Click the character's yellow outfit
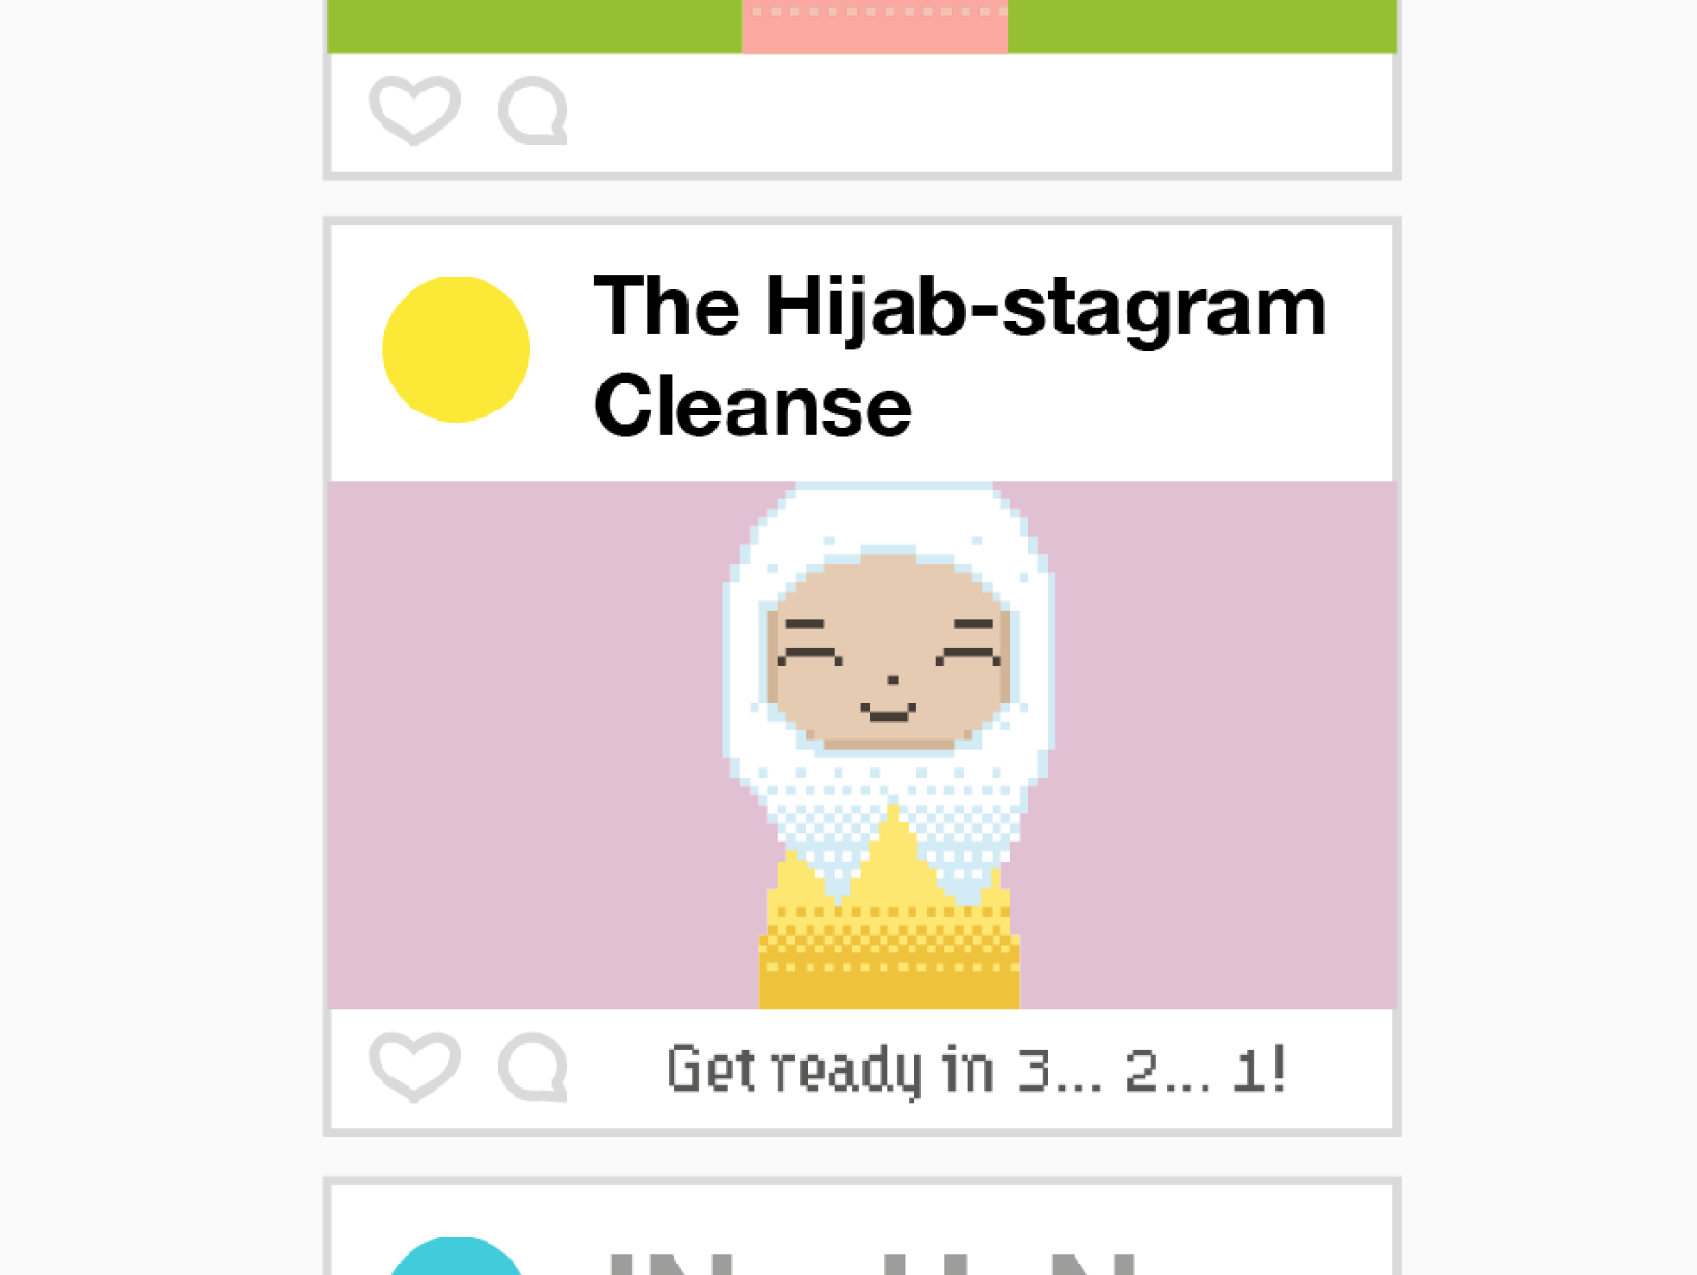This screenshot has width=1697, height=1275. pyautogui.click(x=889, y=949)
